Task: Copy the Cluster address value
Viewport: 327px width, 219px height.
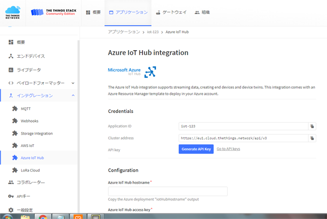Action: (x=312, y=138)
